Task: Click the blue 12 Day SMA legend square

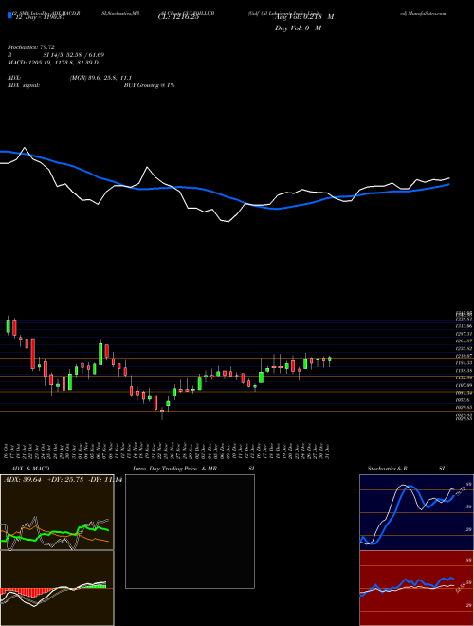Action: pyautogui.click(x=9, y=16)
